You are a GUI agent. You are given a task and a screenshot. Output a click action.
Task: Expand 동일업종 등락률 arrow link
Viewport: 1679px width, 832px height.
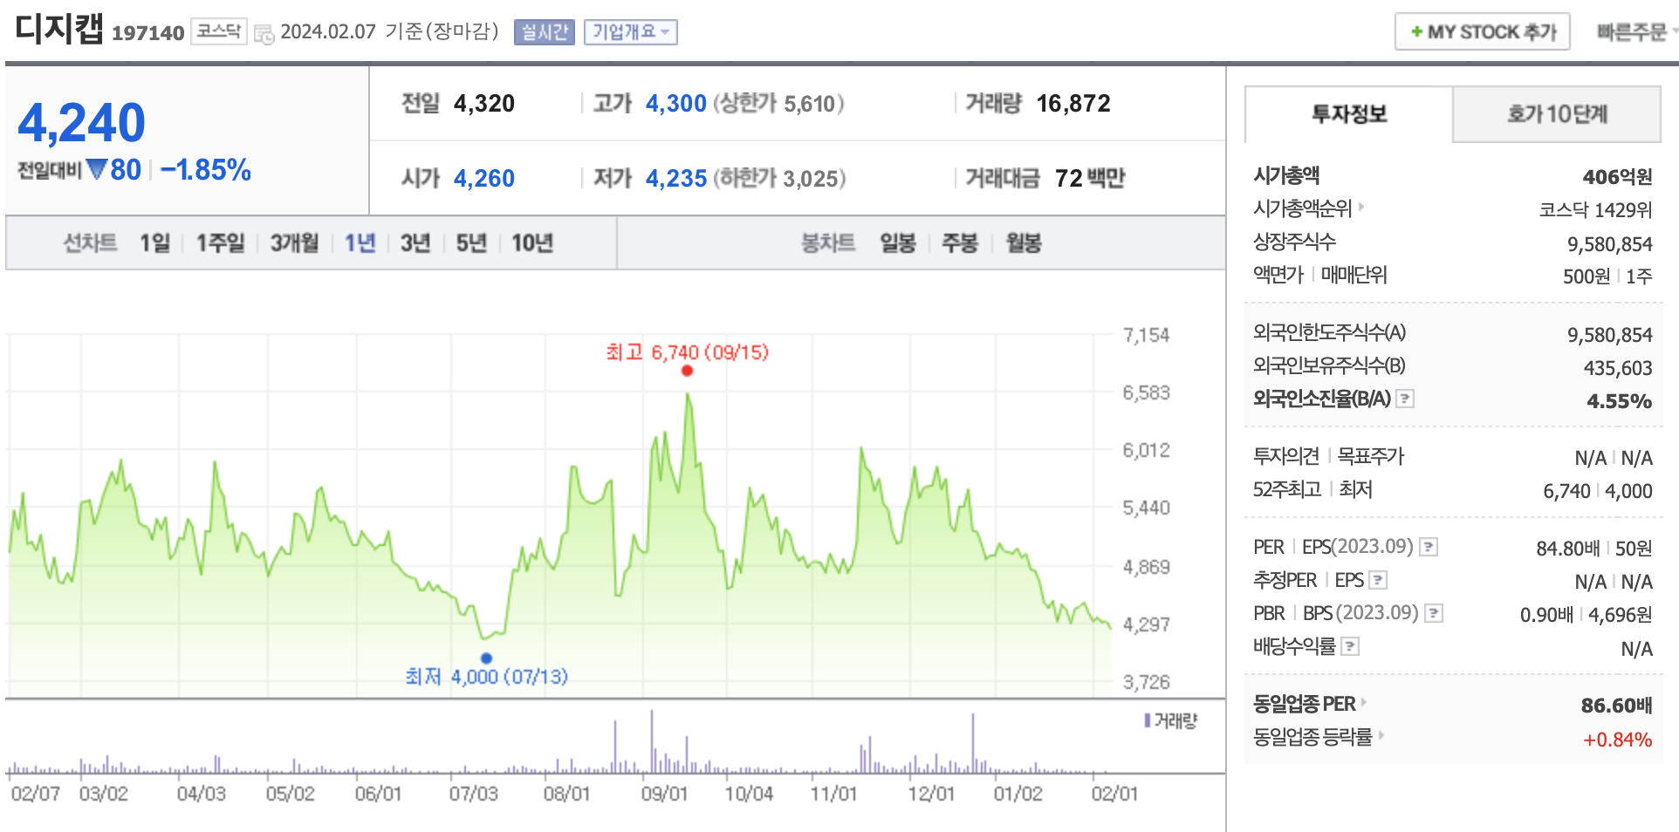(1381, 735)
